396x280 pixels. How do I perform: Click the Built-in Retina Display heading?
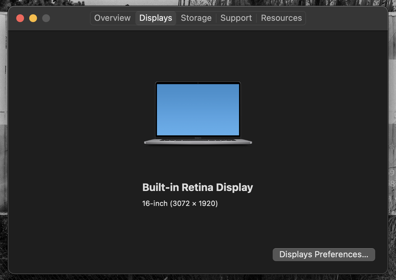198,187
